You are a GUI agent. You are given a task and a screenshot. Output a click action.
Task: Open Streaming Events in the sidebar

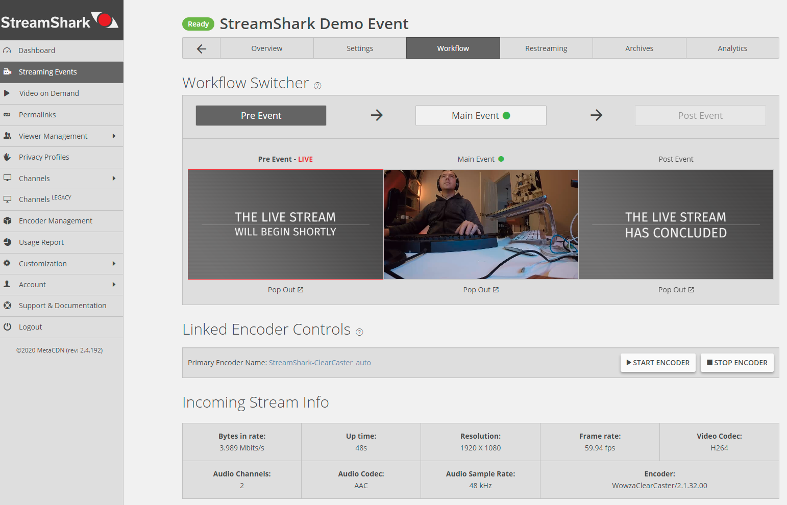pos(62,72)
